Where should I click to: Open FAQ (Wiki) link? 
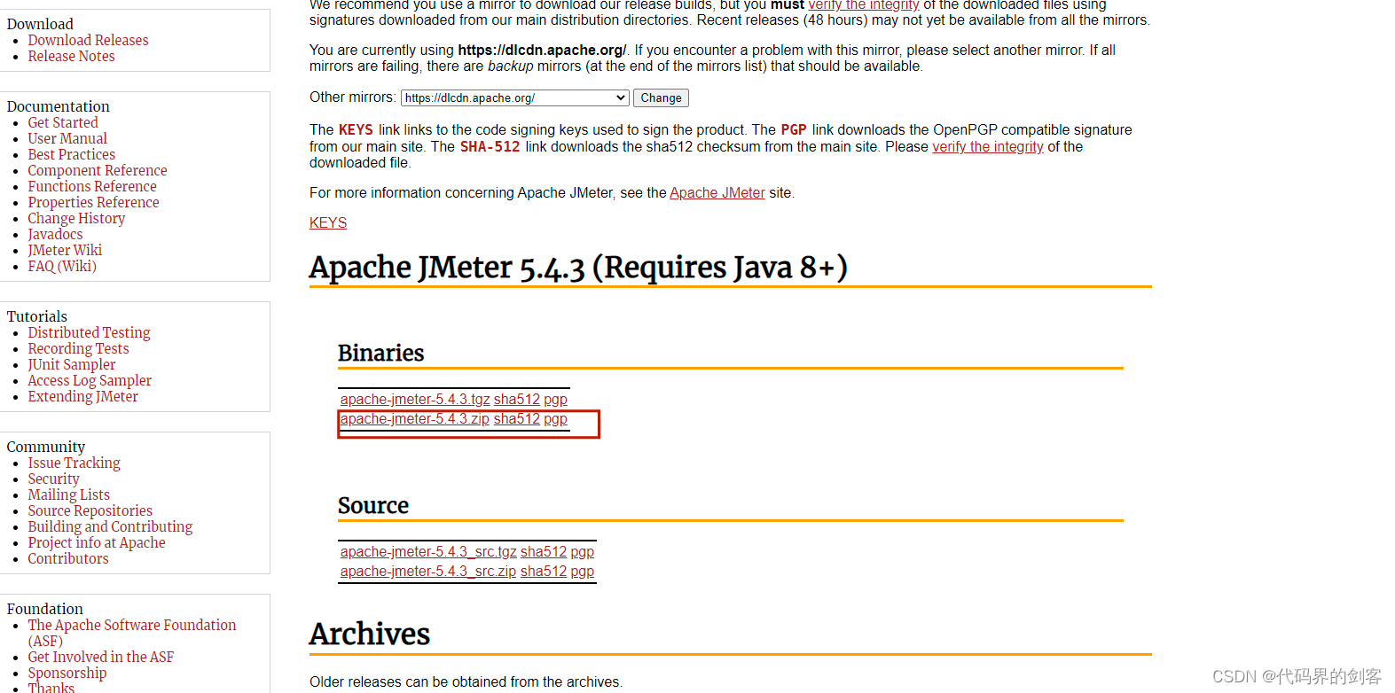click(62, 266)
